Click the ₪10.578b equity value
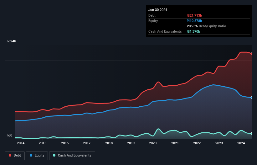The height and width of the screenshot is (165, 257). 194,21
